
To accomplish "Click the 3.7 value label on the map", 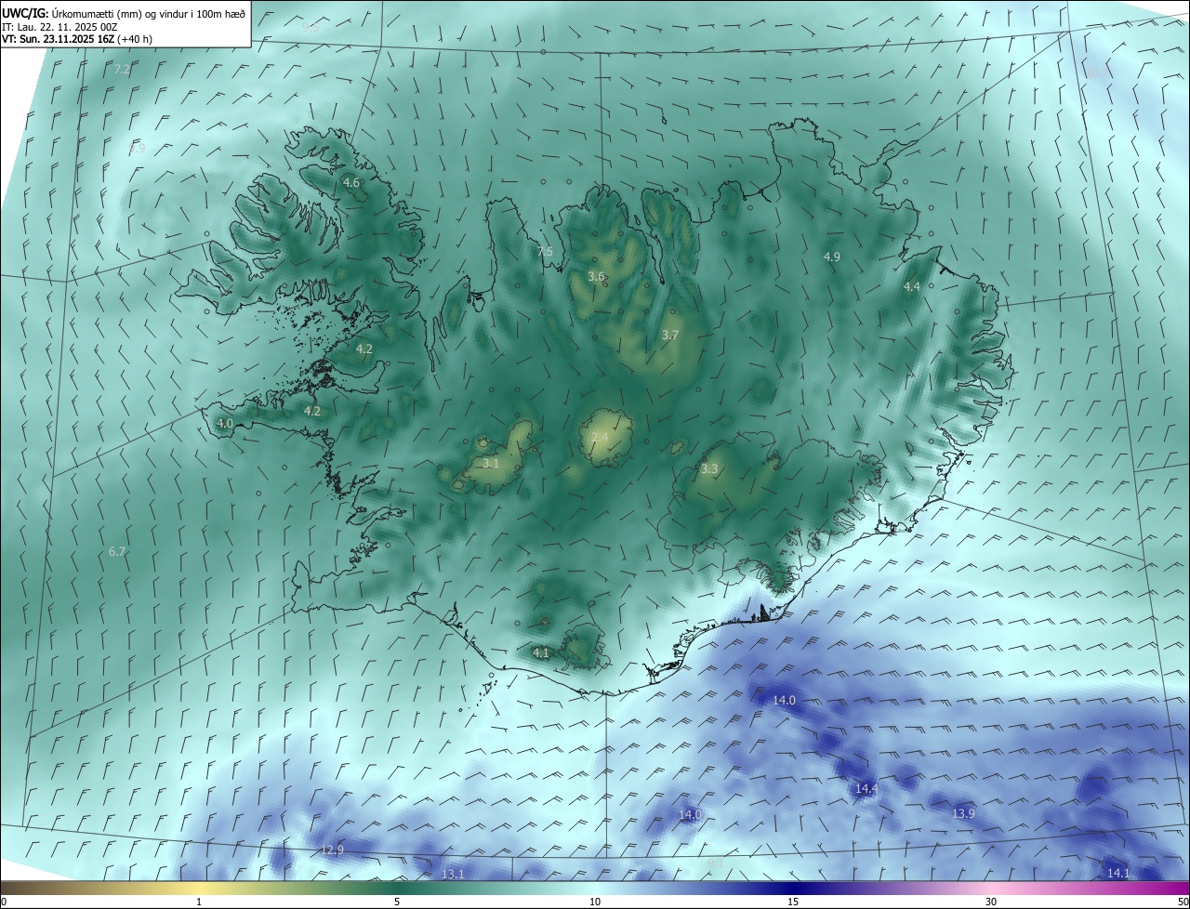I will [x=670, y=335].
